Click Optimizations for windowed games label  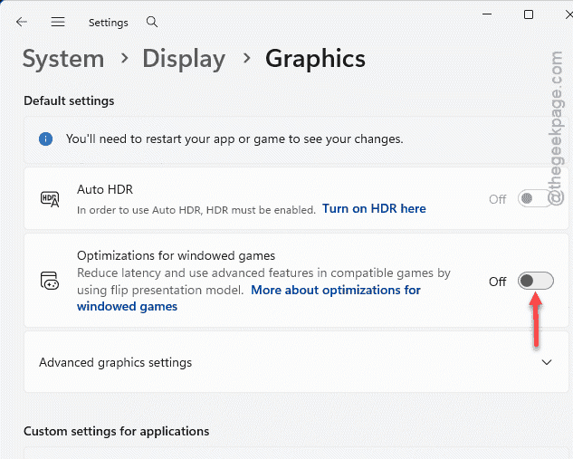pyautogui.click(x=176, y=256)
